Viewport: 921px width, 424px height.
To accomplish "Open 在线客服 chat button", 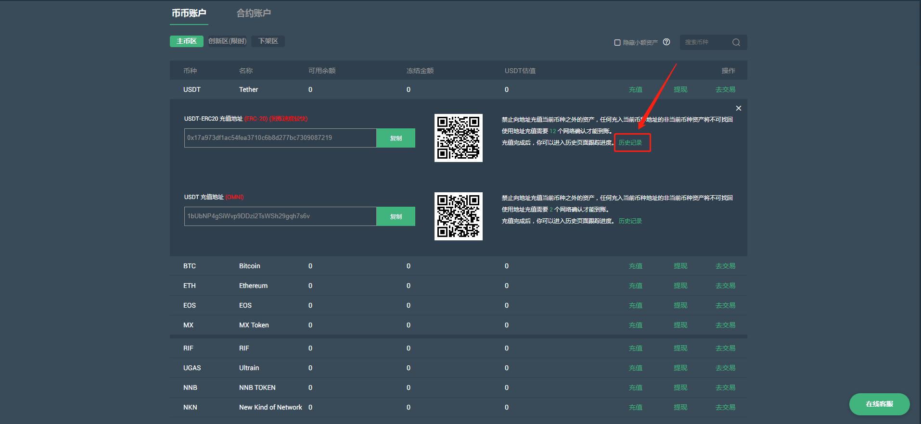I will tap(880, 404).
